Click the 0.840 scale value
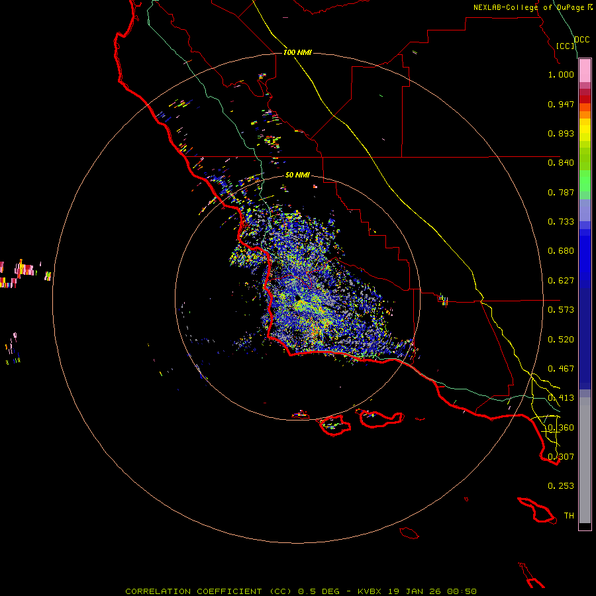The height and width of the screenshot is (596, 596). (561, 163)
